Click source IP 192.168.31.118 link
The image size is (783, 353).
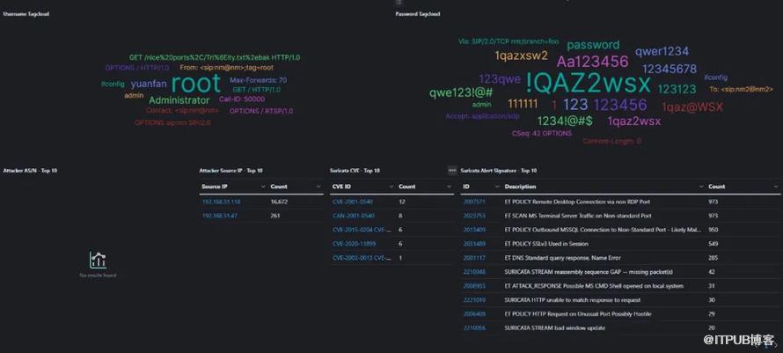(221, 202)
